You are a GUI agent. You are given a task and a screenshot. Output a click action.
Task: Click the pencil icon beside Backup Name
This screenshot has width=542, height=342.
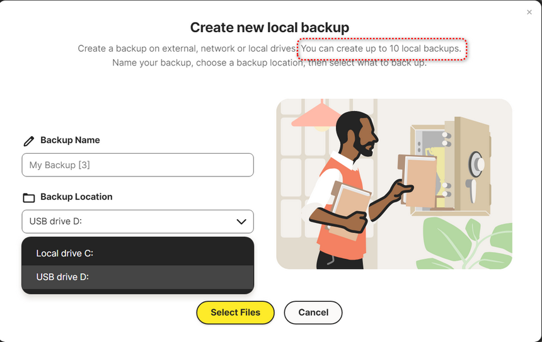28,141
